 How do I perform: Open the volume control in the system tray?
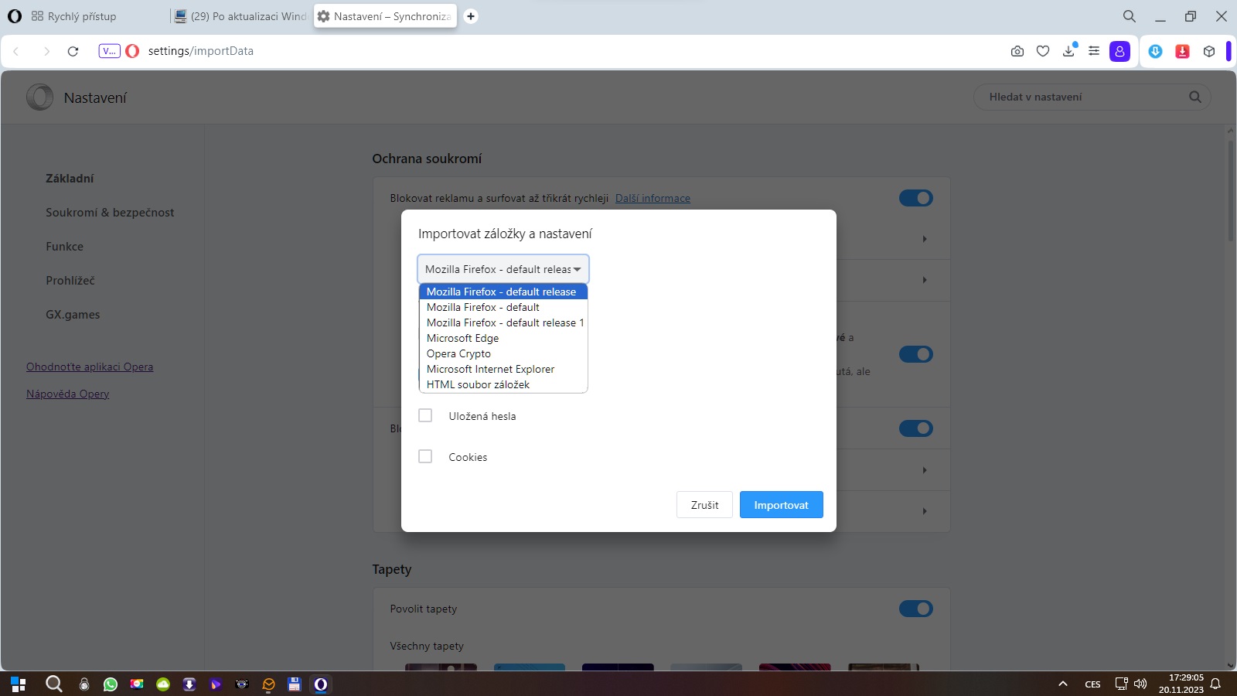coord(1140,684)
